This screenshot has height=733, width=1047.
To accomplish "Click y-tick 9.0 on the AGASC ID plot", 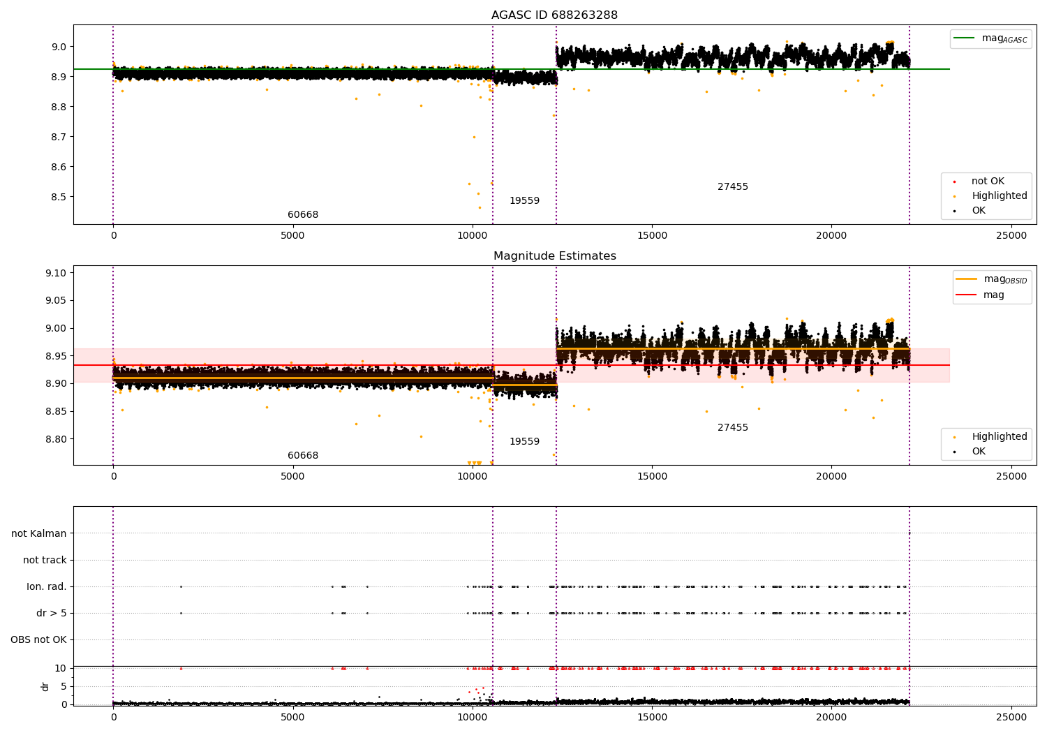I will point(59,47).
